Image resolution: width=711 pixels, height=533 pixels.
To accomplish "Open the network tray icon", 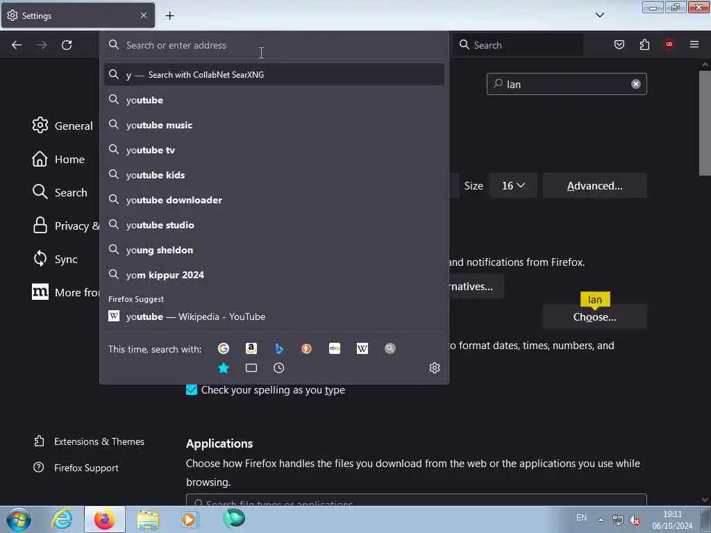I will [x=617, y=520].
